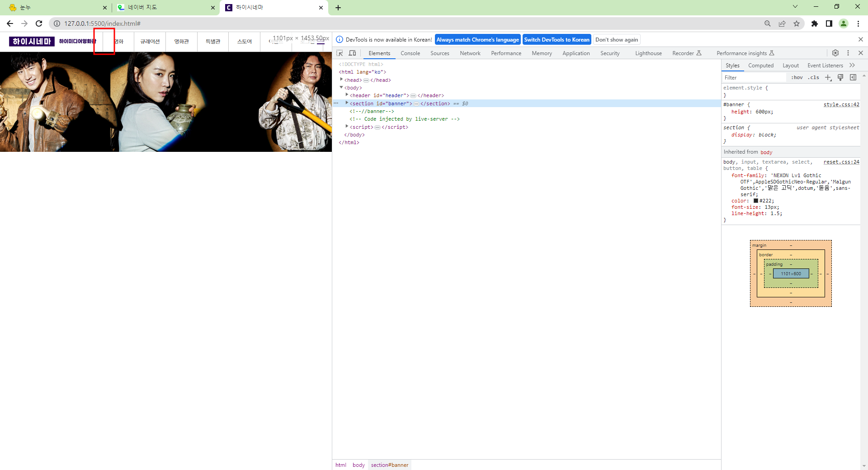Reload the page

click(39, 23)
